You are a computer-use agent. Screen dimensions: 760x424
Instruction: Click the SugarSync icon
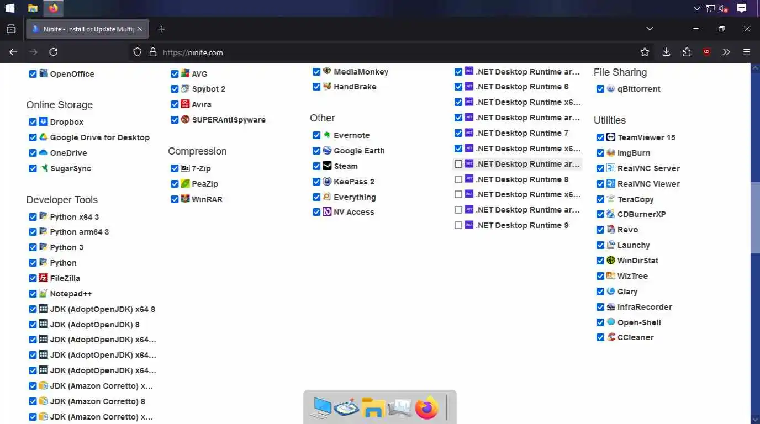(x=43, y=168)
